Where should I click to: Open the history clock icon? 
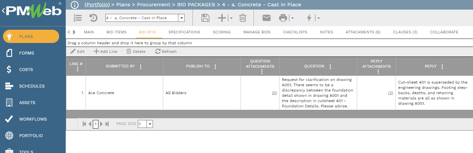(93, 18)
